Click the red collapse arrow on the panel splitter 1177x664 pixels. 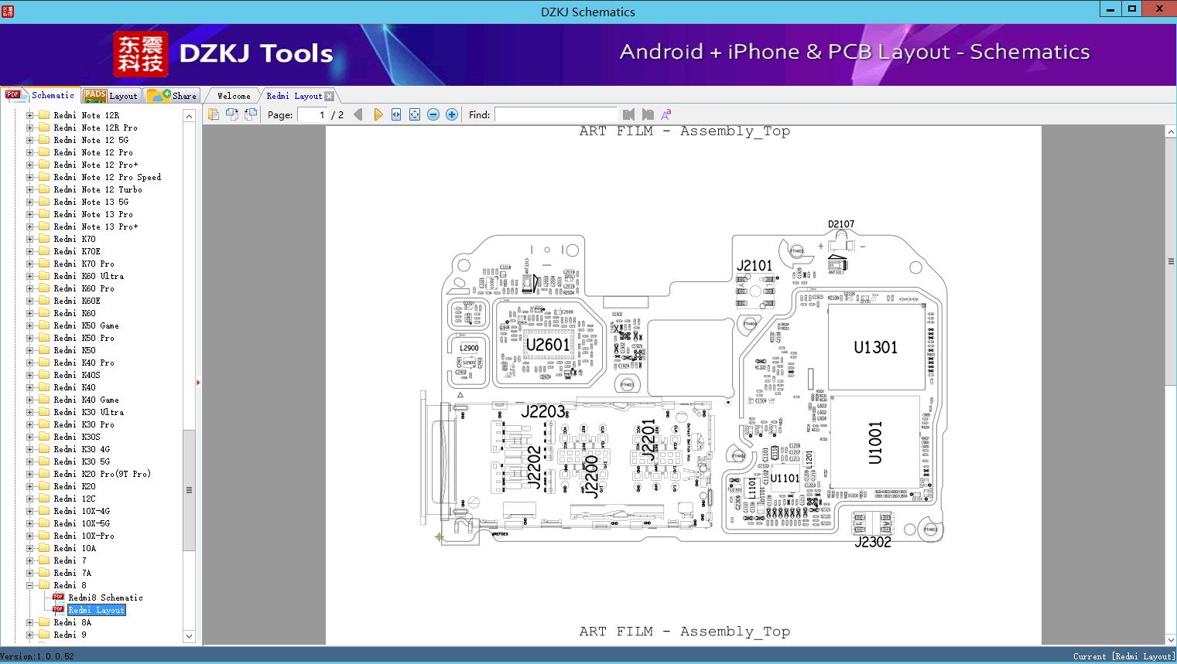pyautogui.click(x=198, y=383)
